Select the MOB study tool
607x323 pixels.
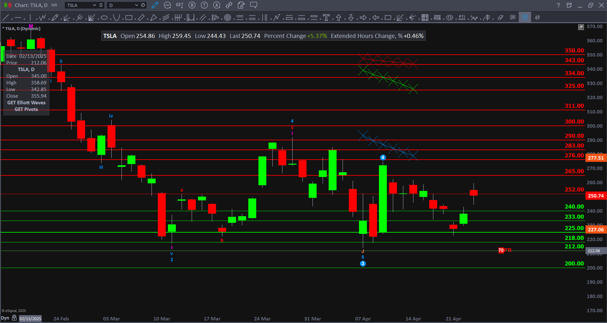pyautogui.click(x=437, y=18)
